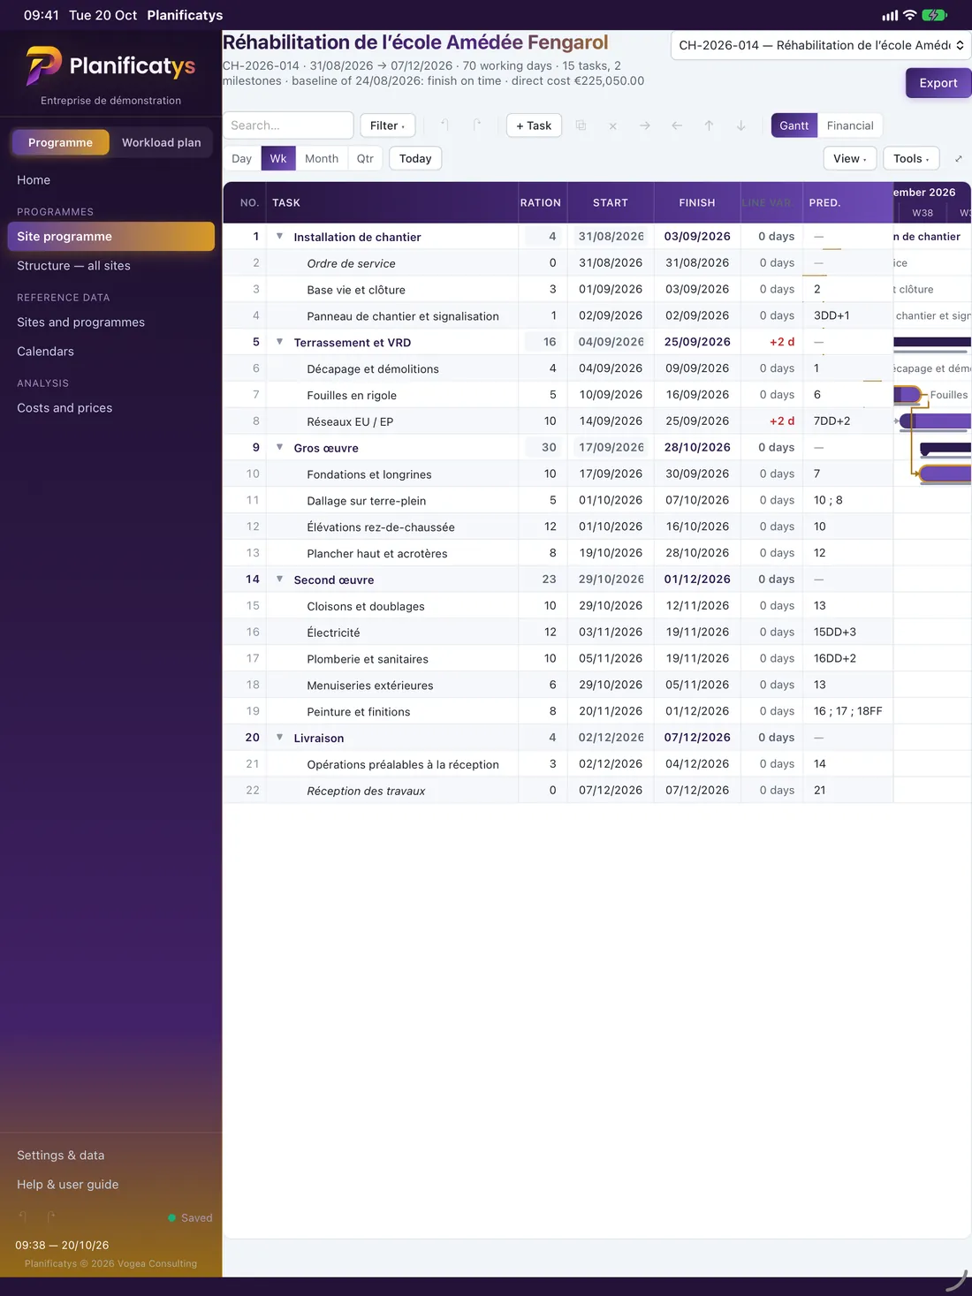This screenshot has height=1296, width=972.
Task: Open the Tools dropdown
Action: pos(911,158)
